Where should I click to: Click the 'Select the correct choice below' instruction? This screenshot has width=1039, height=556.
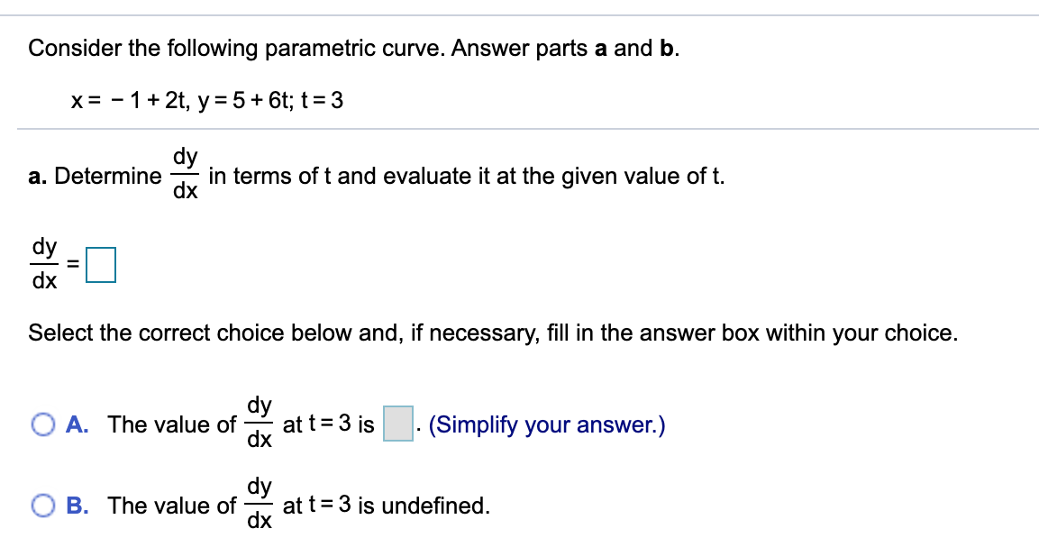493,333
